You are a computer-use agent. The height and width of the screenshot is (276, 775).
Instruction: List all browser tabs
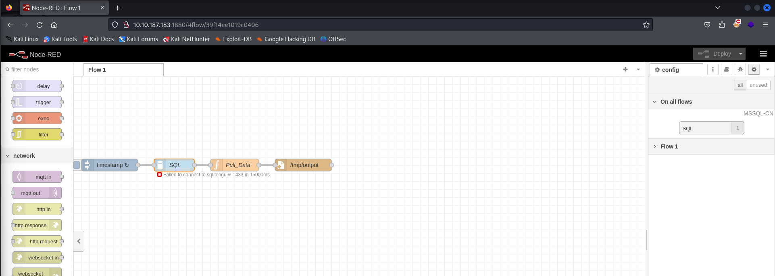tap(717, 8)
